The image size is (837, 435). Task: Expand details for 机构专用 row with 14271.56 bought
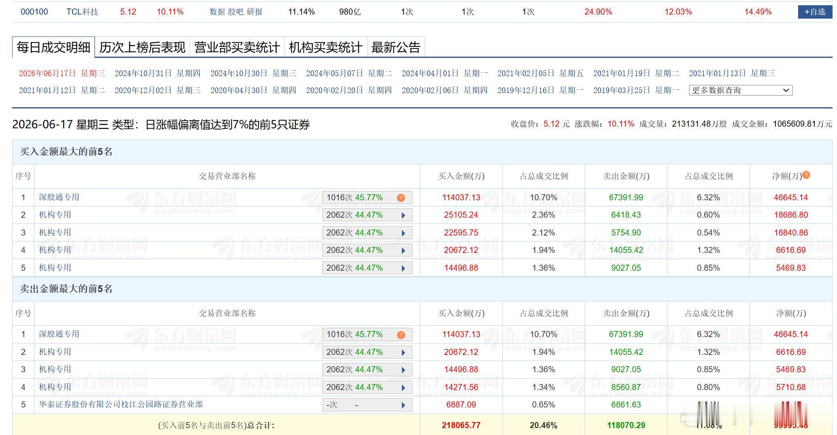point(404,388)
